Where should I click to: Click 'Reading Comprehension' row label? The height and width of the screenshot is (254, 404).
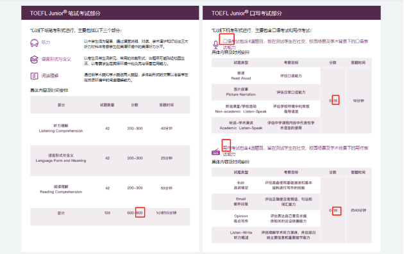(61, 192)
